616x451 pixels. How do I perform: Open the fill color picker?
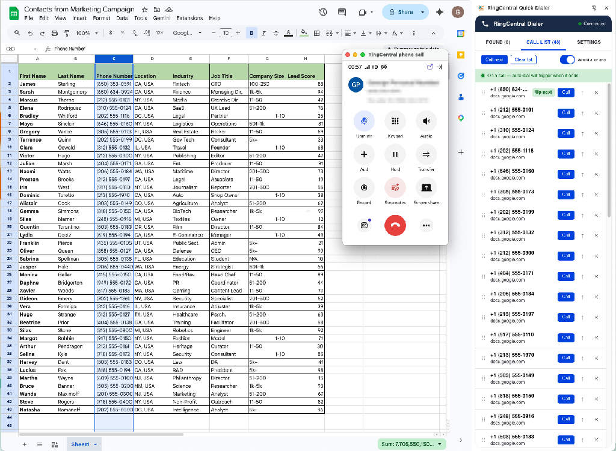[x=304, y=34]
